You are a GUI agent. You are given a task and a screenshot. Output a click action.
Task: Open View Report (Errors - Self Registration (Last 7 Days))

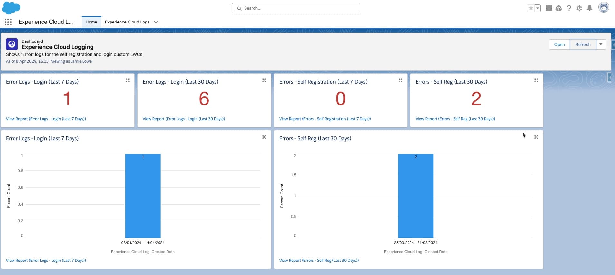pos(325,119)
